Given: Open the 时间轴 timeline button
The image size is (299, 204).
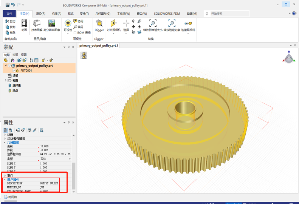Looking at the screenshot, I should 11,197.
